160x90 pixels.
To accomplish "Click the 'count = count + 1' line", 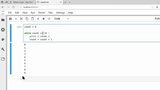I will click(x=41, y=39).
